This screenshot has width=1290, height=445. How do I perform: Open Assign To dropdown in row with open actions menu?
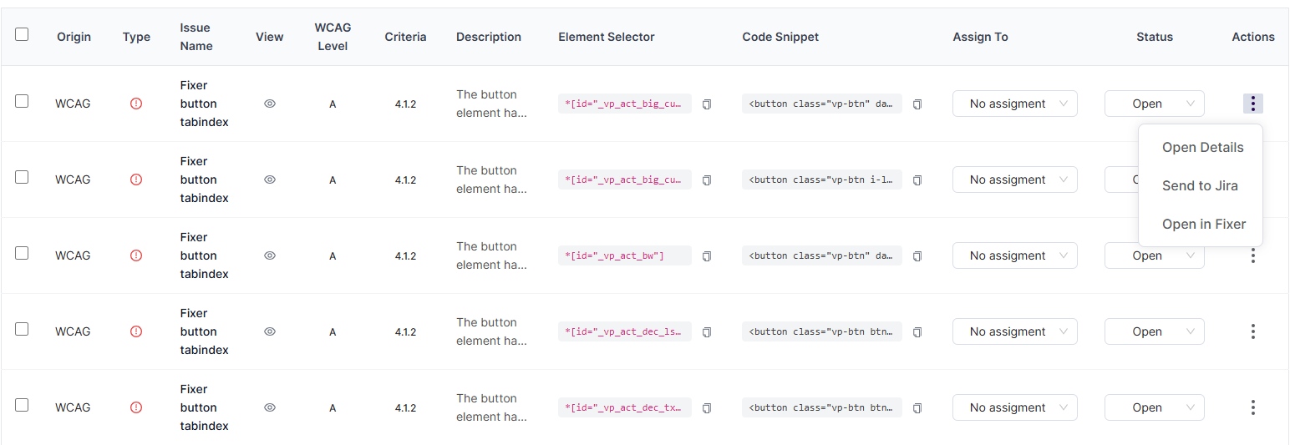pyautogui.click(x=1015, y=104)
